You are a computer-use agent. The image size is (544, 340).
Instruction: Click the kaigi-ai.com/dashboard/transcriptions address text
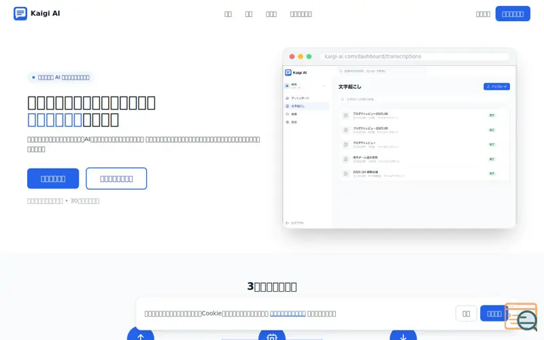pyautogui.click(x=373, y=56)
